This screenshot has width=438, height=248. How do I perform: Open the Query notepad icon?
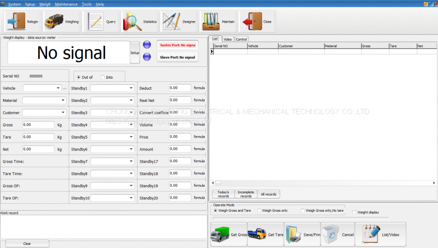(95, 21)
